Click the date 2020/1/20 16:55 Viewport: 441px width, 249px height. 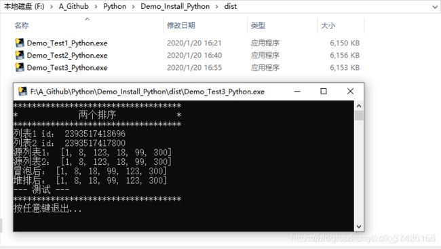point(194,68)
